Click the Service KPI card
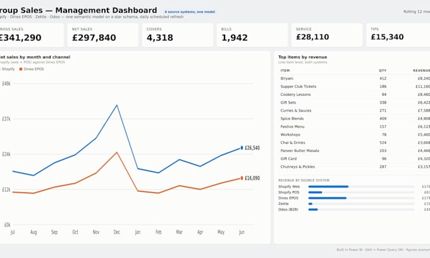 (327, 35)
